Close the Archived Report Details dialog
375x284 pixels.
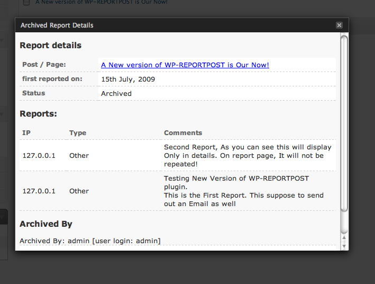339,25
